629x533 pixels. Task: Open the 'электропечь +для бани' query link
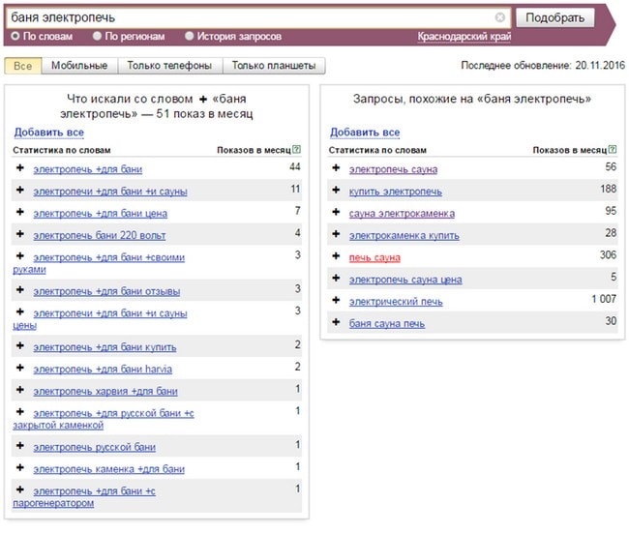(x=88, y=169)
